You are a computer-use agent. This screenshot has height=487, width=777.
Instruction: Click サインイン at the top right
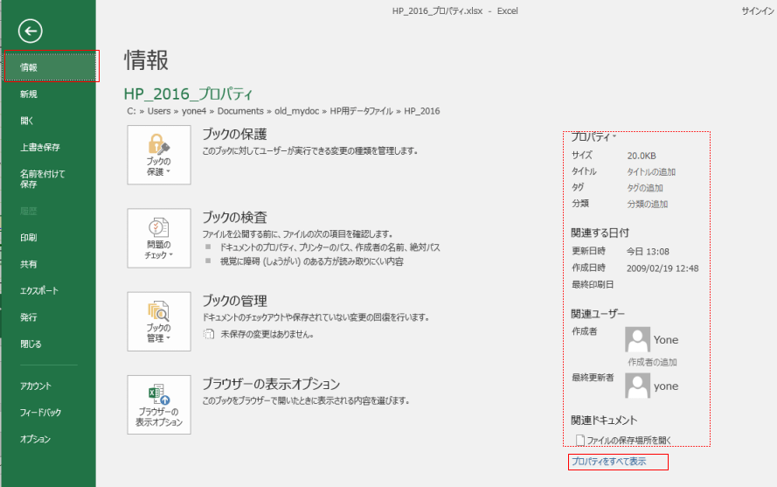757,10
